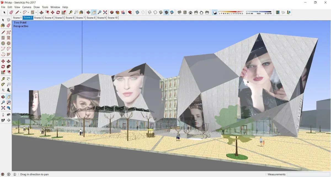Viewport: 331px width, 177px height.
Task: Toggle X-Ray face style
Action: pos(137,12)
